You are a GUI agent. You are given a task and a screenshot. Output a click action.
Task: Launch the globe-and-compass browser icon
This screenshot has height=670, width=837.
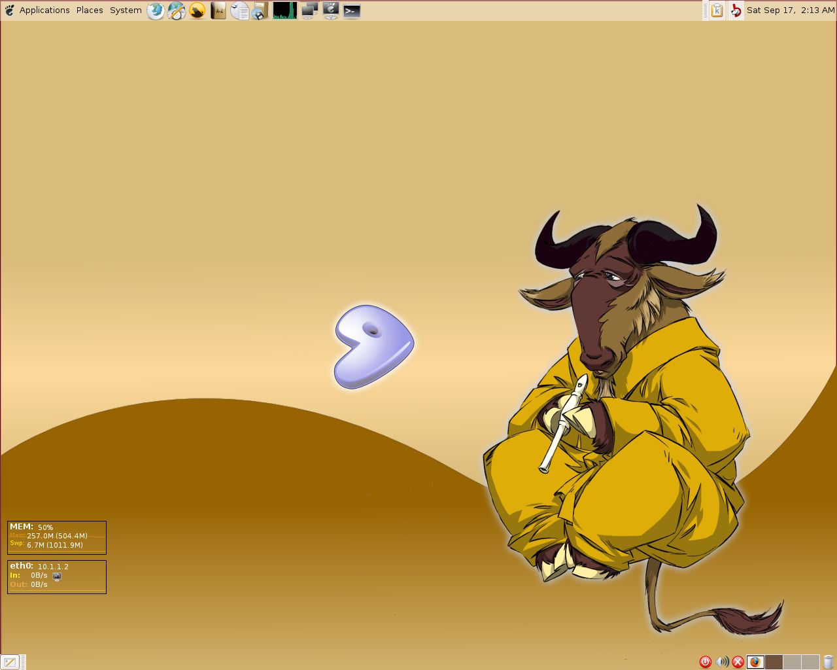(x=177, y=10)
